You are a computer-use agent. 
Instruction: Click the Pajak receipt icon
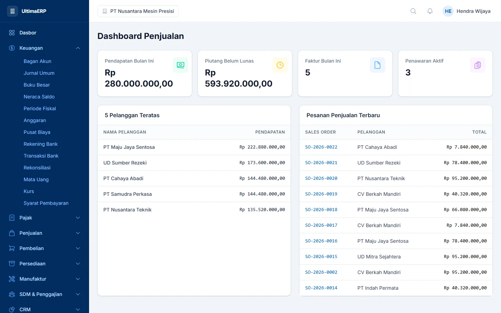click(12, 218)
